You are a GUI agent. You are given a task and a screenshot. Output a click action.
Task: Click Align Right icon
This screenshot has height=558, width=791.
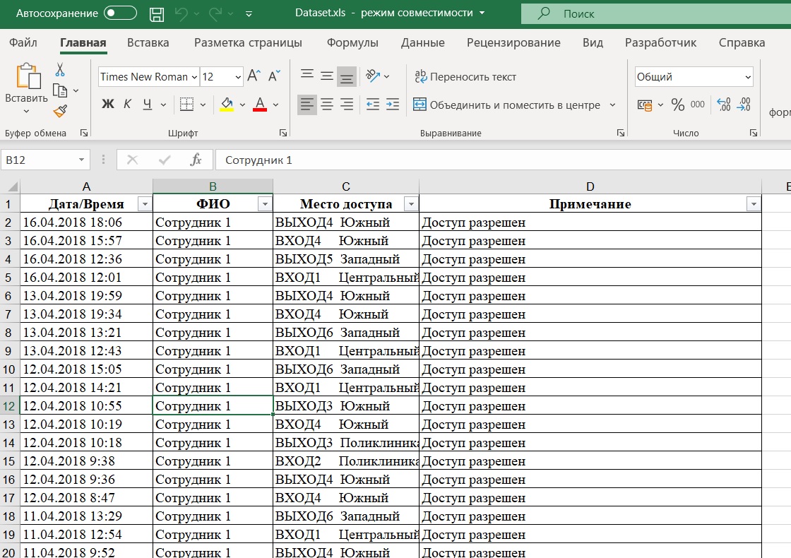(x=347, y=105)
